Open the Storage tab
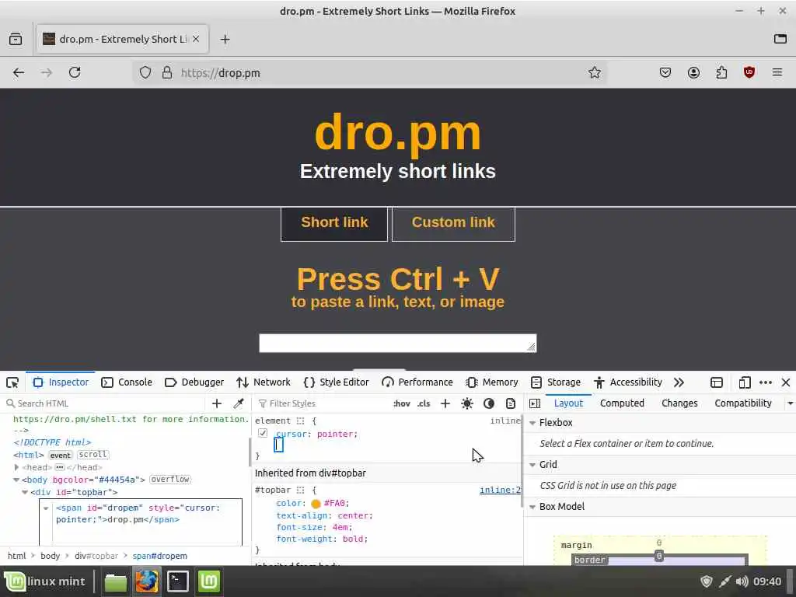 point(556,382)
